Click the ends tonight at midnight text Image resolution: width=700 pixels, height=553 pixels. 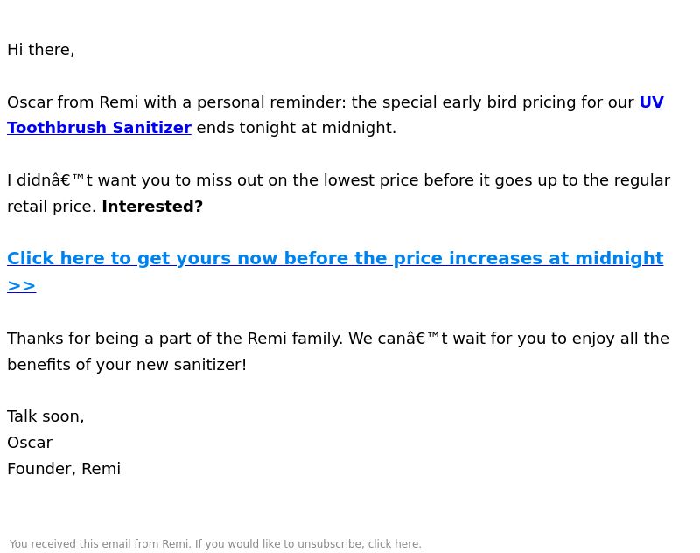(297, 128)
